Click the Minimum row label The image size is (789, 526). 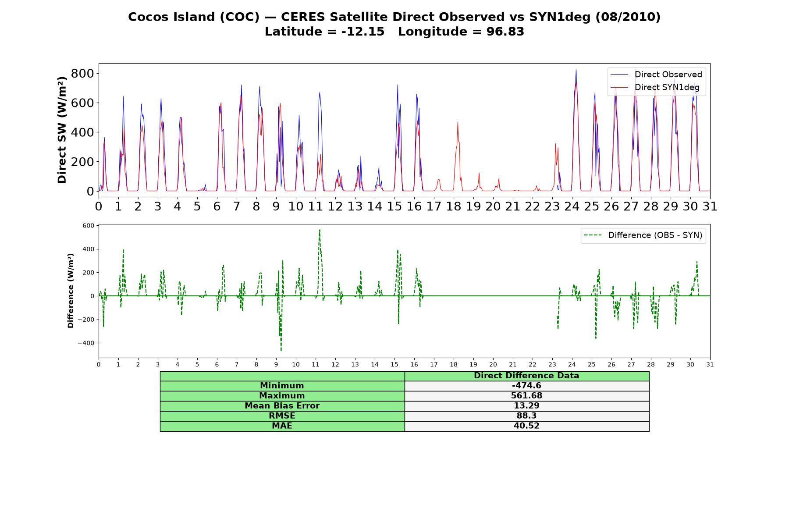click(282, 386)
